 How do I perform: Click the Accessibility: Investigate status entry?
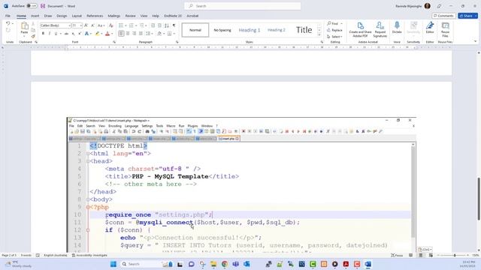[89, 255]
